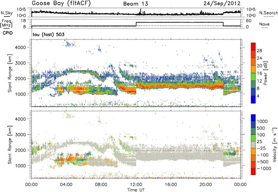Pick the blue 4–8 dB power segment

pos(253,92)
